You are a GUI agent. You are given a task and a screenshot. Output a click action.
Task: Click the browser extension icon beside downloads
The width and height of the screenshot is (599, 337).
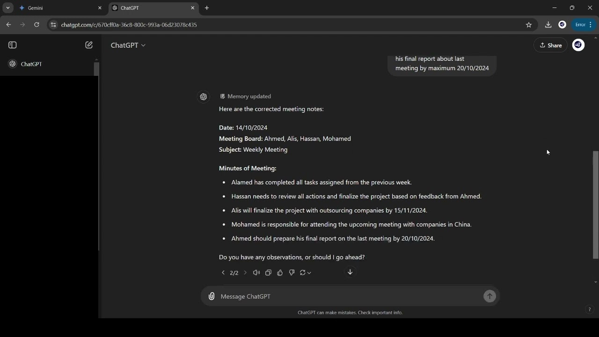pyautogui.click(x=562, y=25)
